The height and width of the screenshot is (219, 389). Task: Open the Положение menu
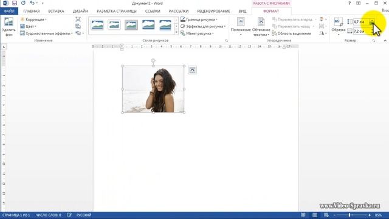(241, 27)
